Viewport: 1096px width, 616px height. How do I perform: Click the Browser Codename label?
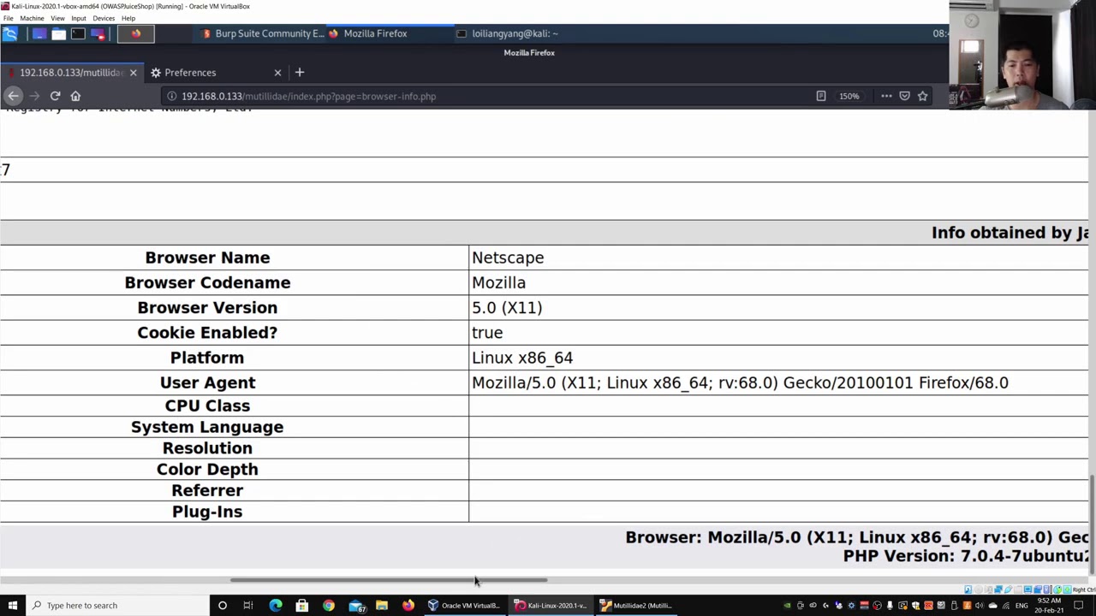pos(207,282)
